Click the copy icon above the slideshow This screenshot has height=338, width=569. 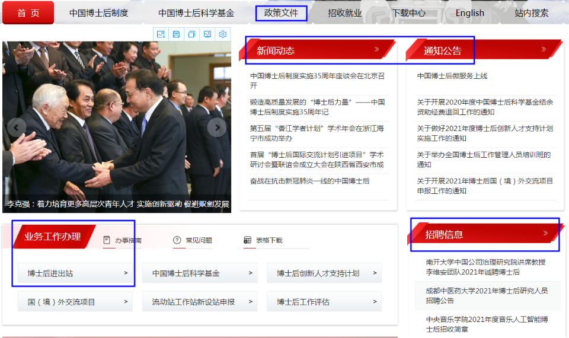[x=191, y=34]
